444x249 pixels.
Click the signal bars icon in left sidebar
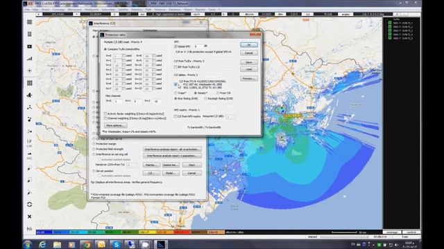pyautogui.click(x=29, y=58)
